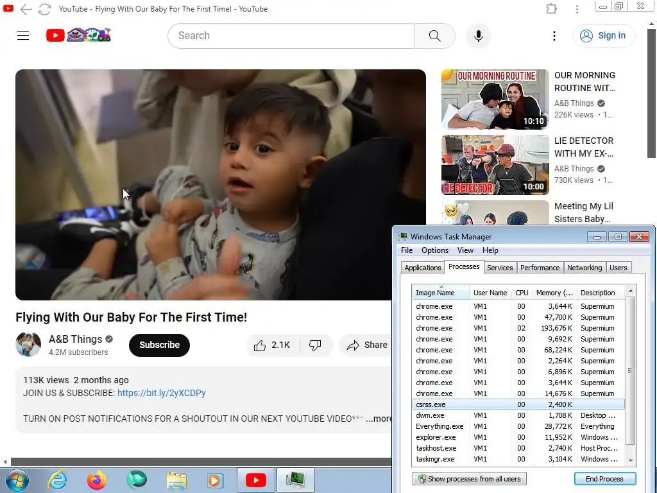The height and width of the screenshot is (493, 657).
Task: Select the csrss.exe process row
Action: coord(518,404)
